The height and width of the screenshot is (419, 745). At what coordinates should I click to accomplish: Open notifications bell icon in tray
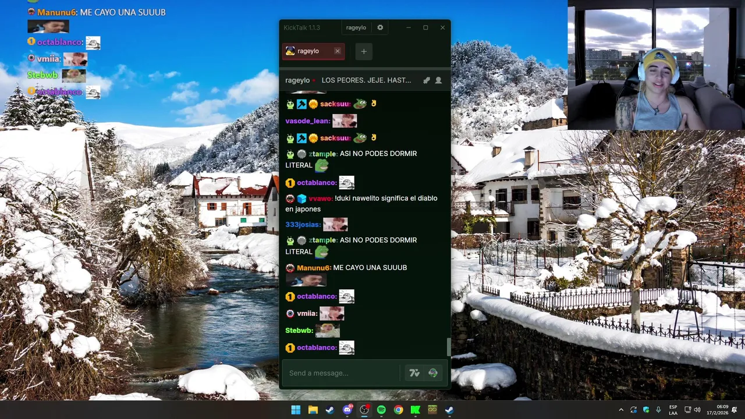(735, 410)
